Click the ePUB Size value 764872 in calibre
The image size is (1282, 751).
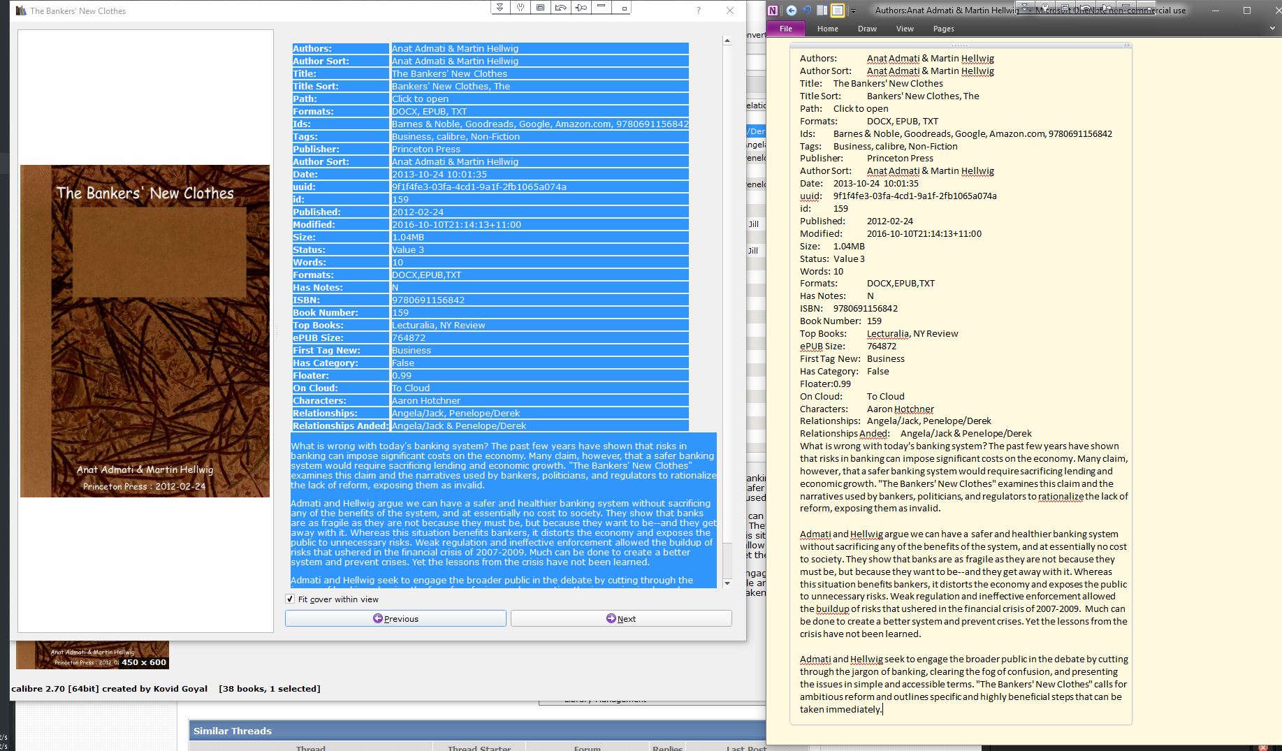(x=408, y=337)
